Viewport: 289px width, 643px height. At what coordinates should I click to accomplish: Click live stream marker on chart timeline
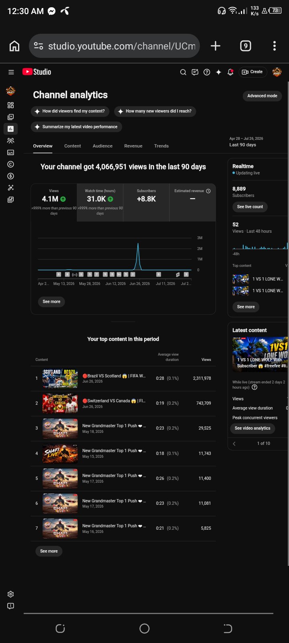tap(74, 274)
